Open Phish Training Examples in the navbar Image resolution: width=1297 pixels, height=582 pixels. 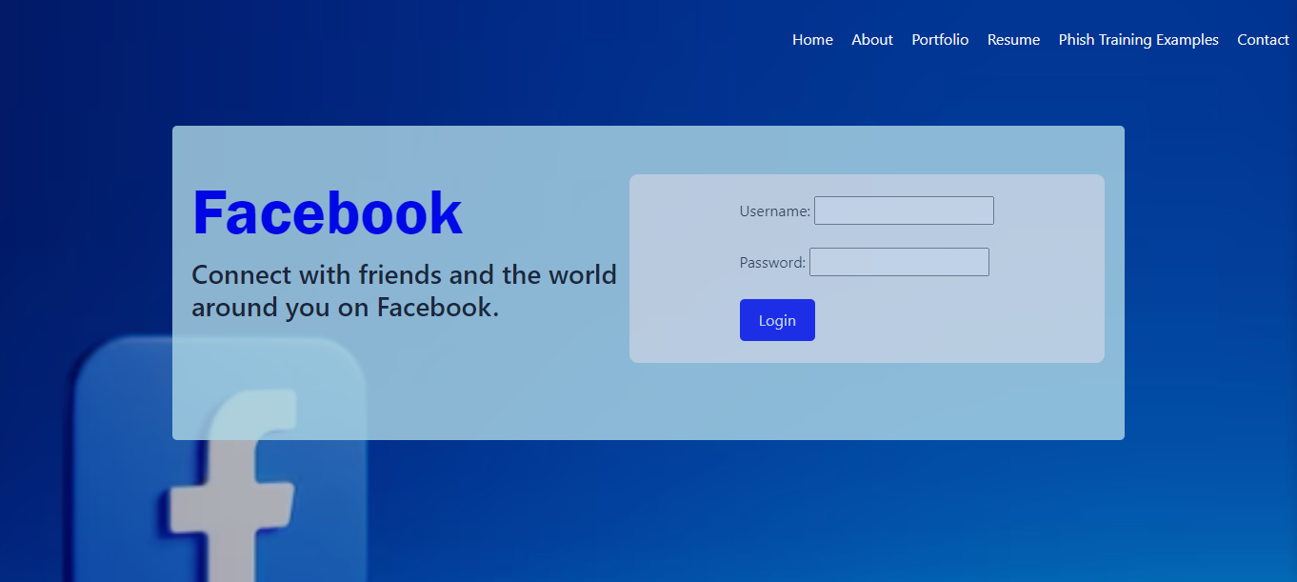(x=1138, y=40)
